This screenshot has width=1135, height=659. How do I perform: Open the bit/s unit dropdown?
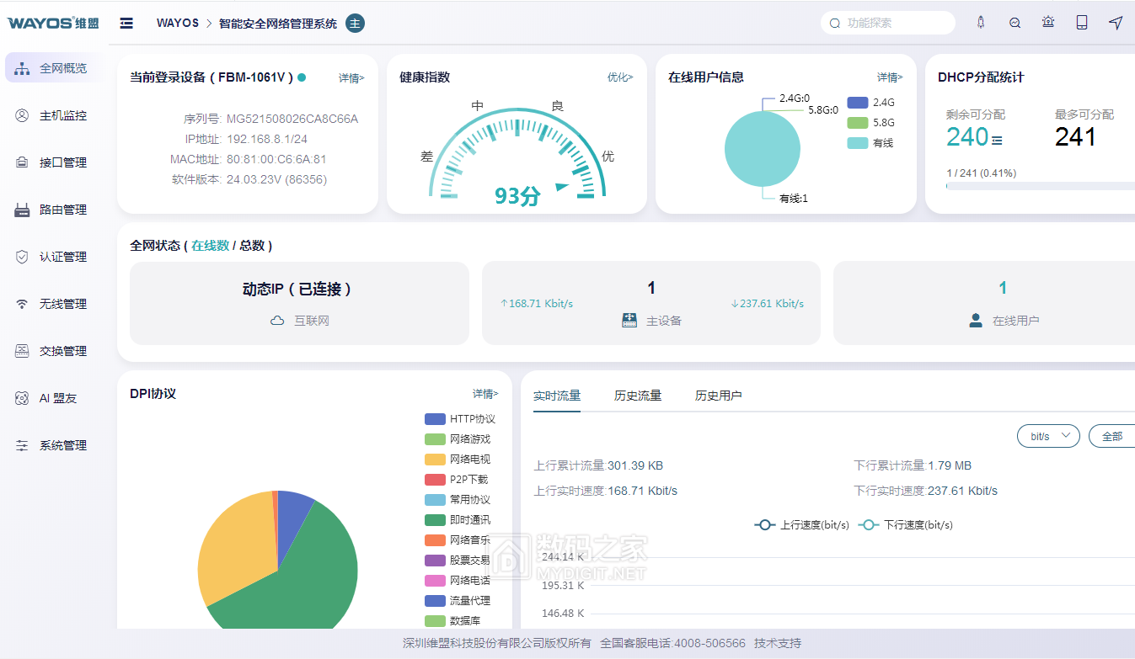tap(1049, 436)
